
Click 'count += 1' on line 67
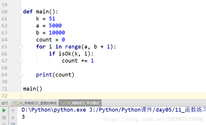[78, 61]
